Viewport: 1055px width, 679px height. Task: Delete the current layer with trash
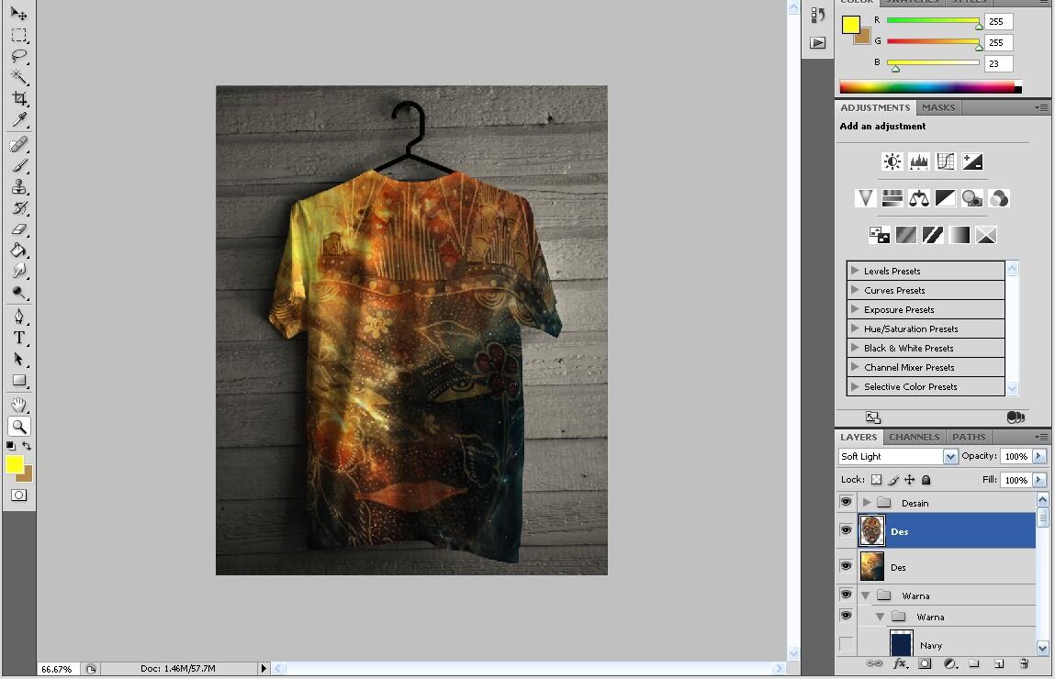coord(1024,663)
